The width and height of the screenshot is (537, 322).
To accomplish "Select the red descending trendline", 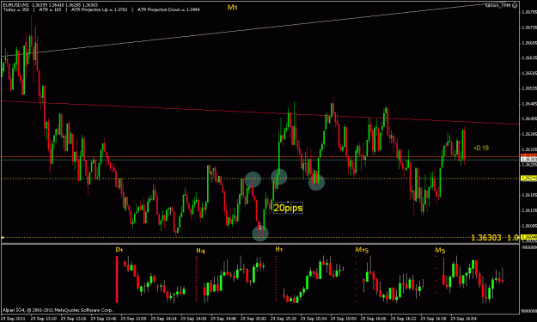I will point(260,113).
